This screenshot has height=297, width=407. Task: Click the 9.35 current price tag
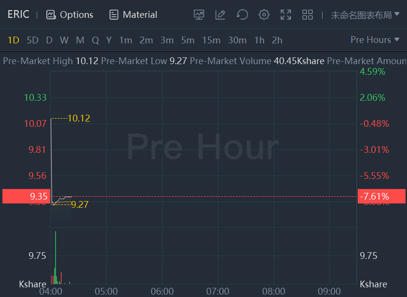(26, 196)
